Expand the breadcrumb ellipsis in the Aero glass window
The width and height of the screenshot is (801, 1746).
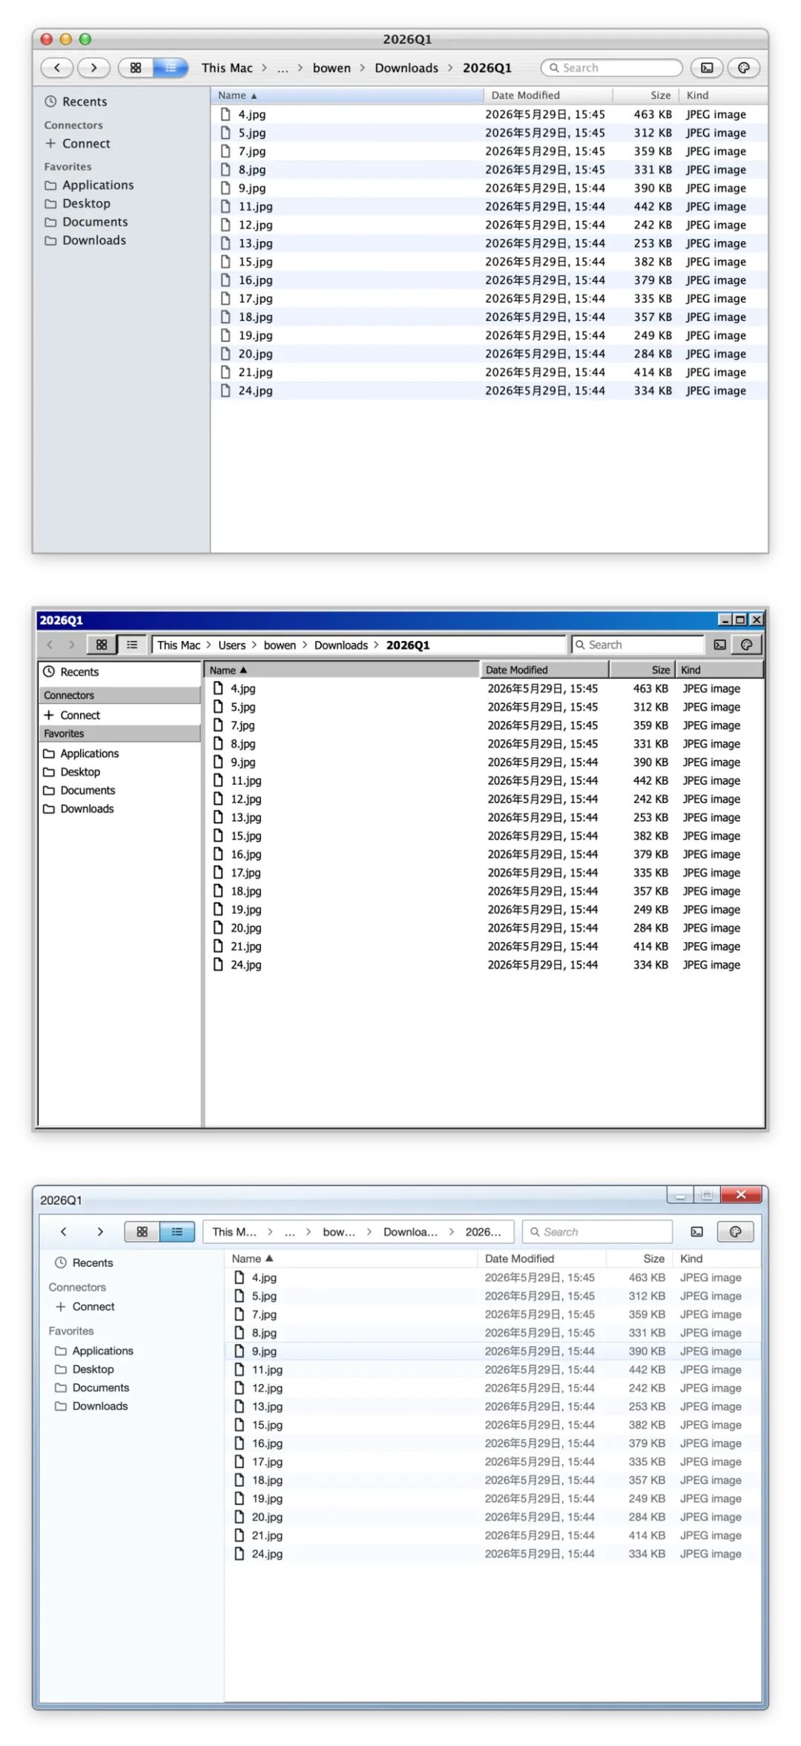(x=290, y=1232)
